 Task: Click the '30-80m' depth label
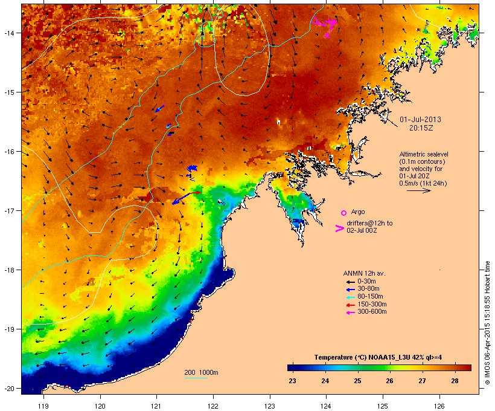368,289
